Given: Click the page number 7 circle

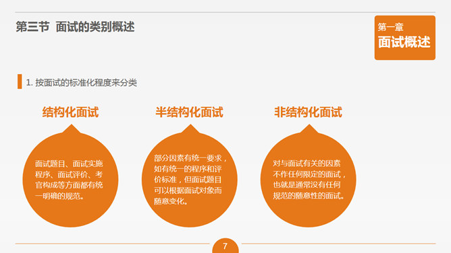Looking at the screenshot, I should [225, 246].
